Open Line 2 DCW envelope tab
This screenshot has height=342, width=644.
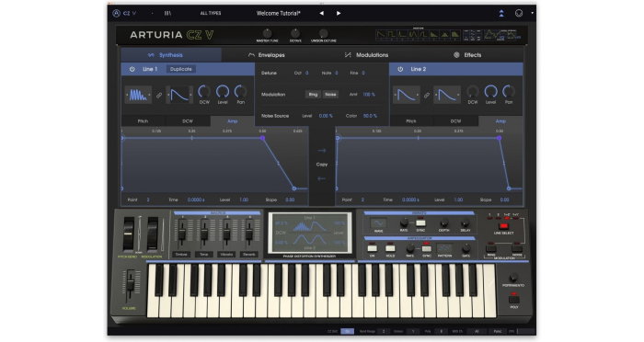click(x=455, y=121)
